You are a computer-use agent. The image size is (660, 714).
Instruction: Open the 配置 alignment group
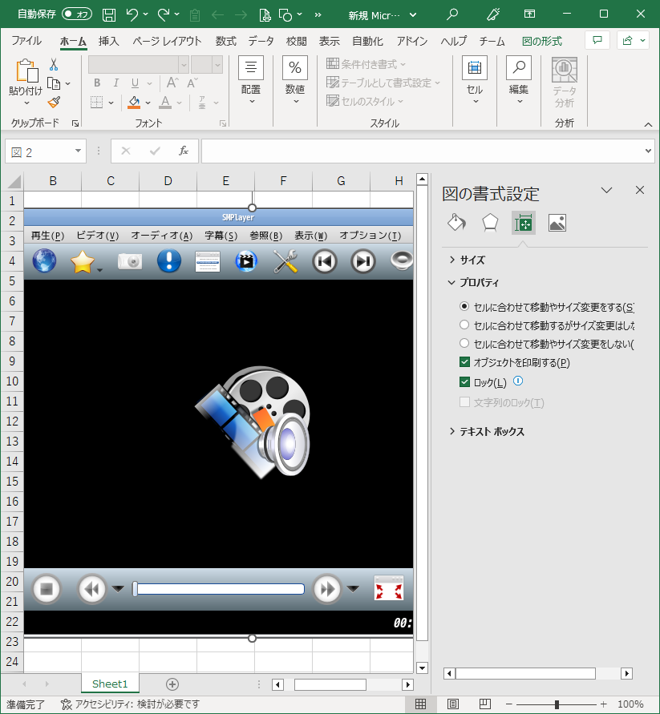point(251,81)
